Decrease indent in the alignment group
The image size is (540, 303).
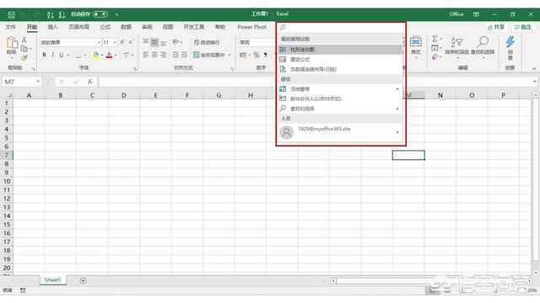175,55
